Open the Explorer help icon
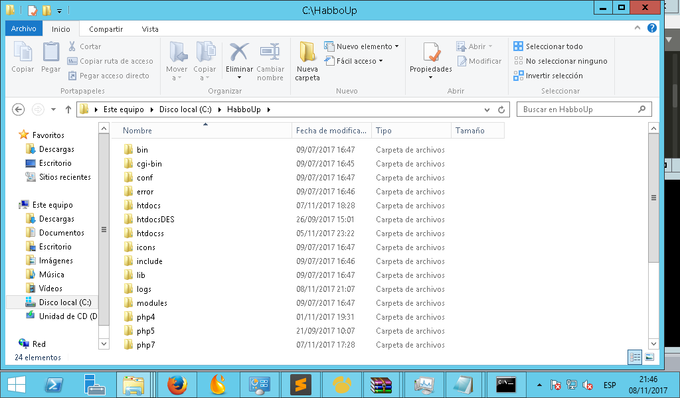The width and height of the screenshot is (680, 398). (651, 28)
